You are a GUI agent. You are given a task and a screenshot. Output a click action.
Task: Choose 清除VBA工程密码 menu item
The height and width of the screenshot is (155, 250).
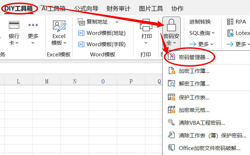tap(201, 123)
